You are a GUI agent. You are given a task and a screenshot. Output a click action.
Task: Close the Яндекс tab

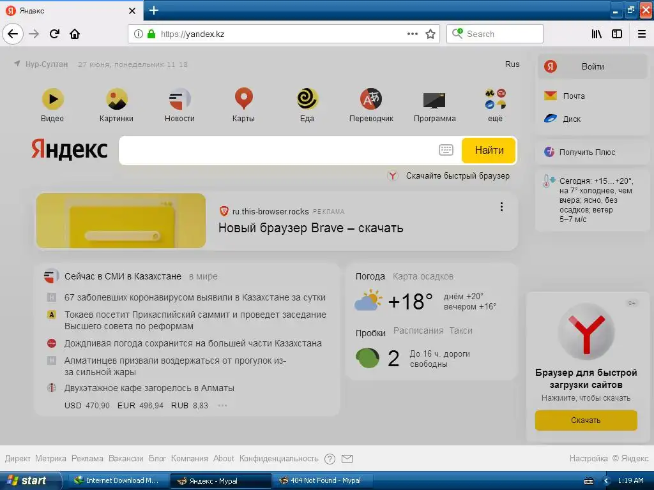coord(132,11)
